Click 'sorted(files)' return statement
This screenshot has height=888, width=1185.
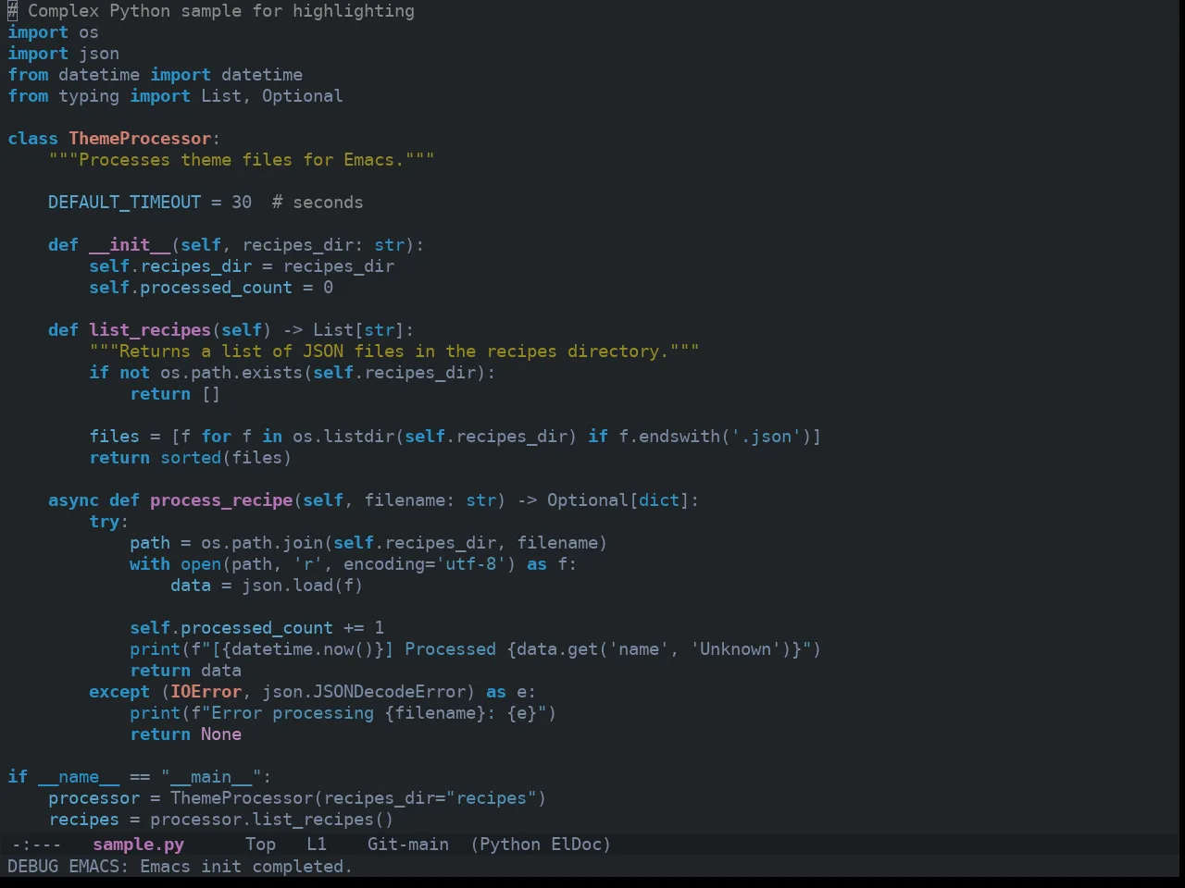click(x=226, y=458)
